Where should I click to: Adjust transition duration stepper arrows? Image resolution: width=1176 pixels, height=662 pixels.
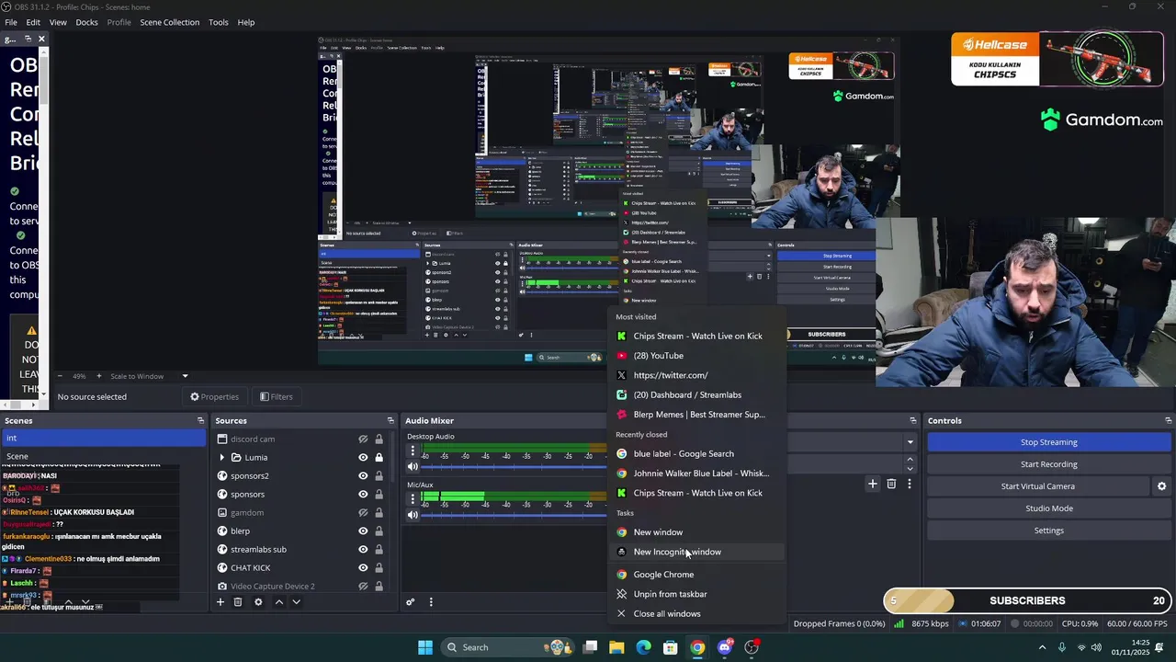(x=910, y=463)
